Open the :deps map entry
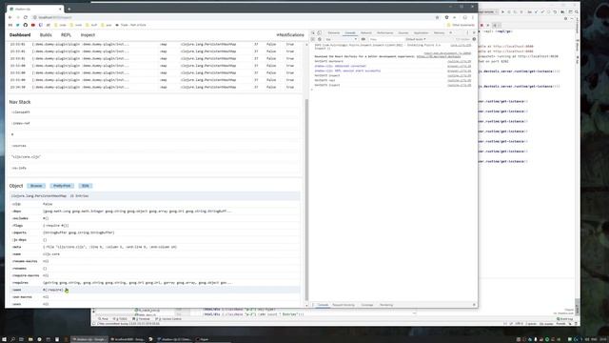Image resolution: width=609 pixels, height=343 pixels. (155, 212)
